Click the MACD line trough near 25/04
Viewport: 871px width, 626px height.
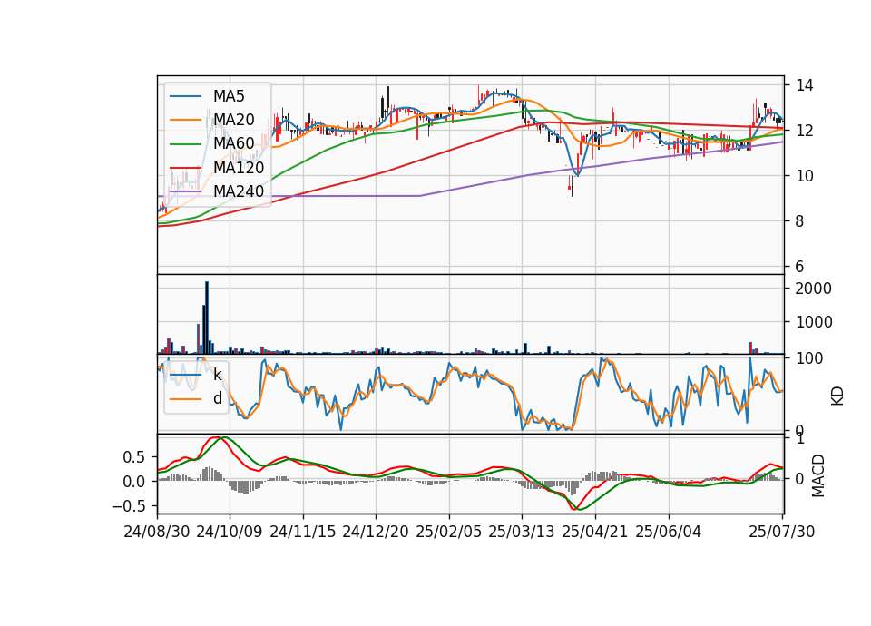tap(573, 508)
